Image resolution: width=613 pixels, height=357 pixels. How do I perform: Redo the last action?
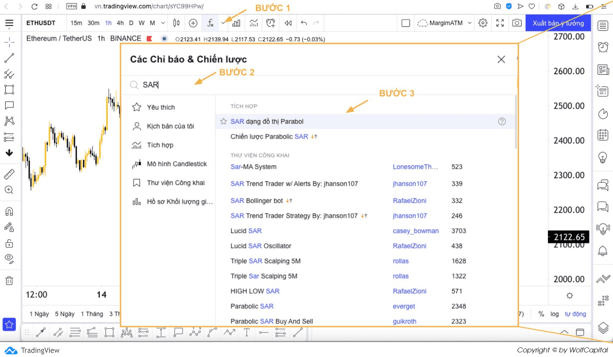316,23
